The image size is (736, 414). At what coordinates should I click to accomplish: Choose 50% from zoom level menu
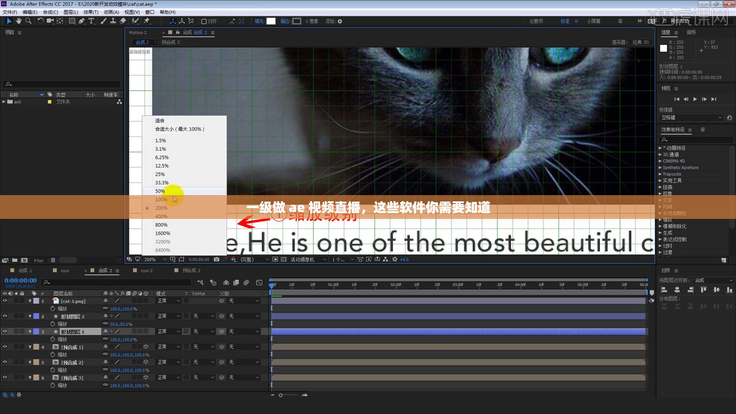click(x=160, y=191)
